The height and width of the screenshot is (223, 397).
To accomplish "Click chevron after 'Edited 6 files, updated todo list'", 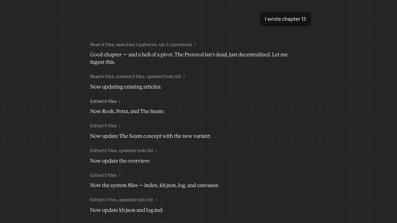I will click(156, 151).
